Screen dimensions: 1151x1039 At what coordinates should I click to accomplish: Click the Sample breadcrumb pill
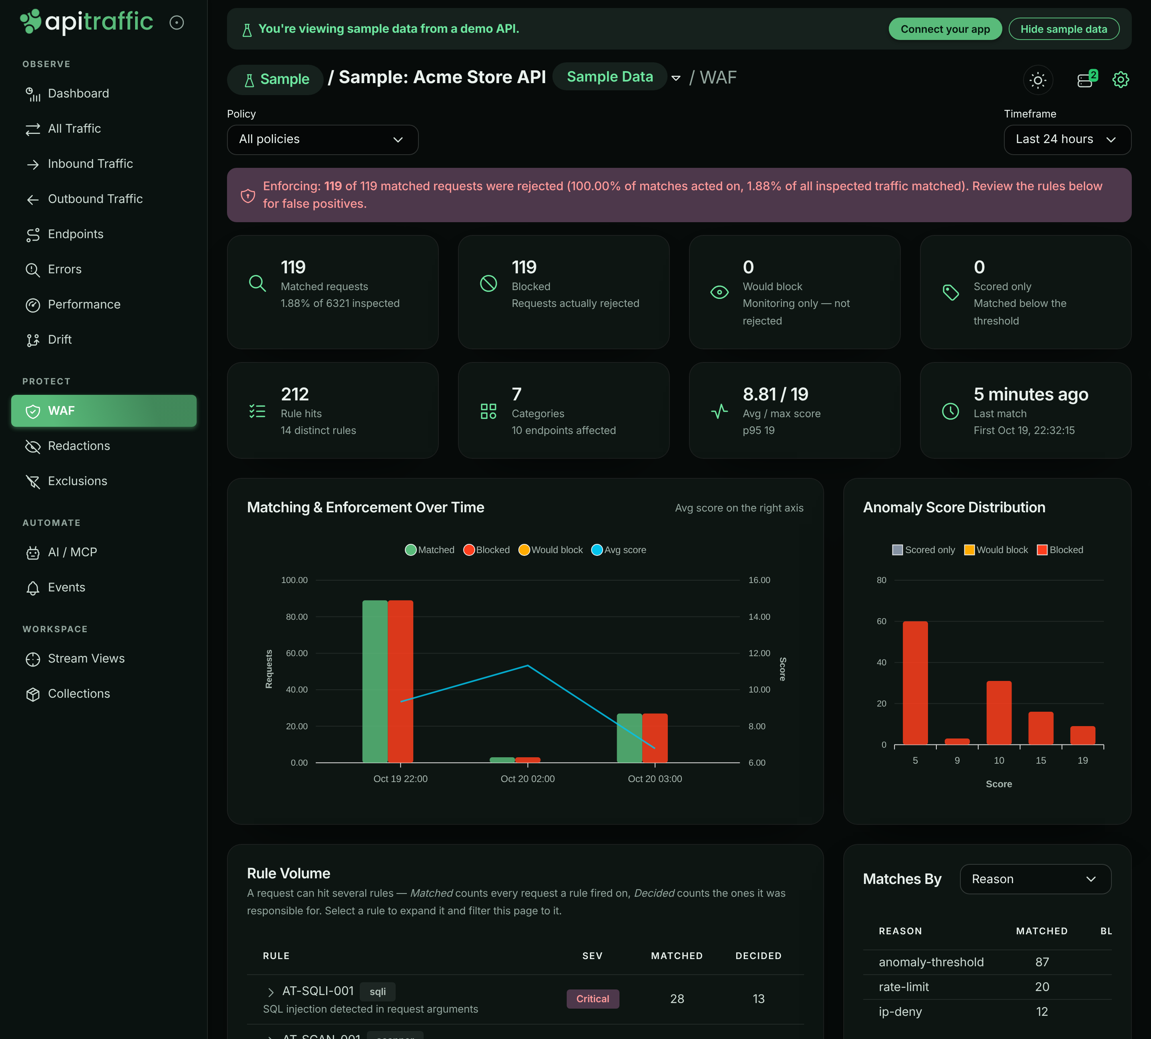(x=276, y=80)
